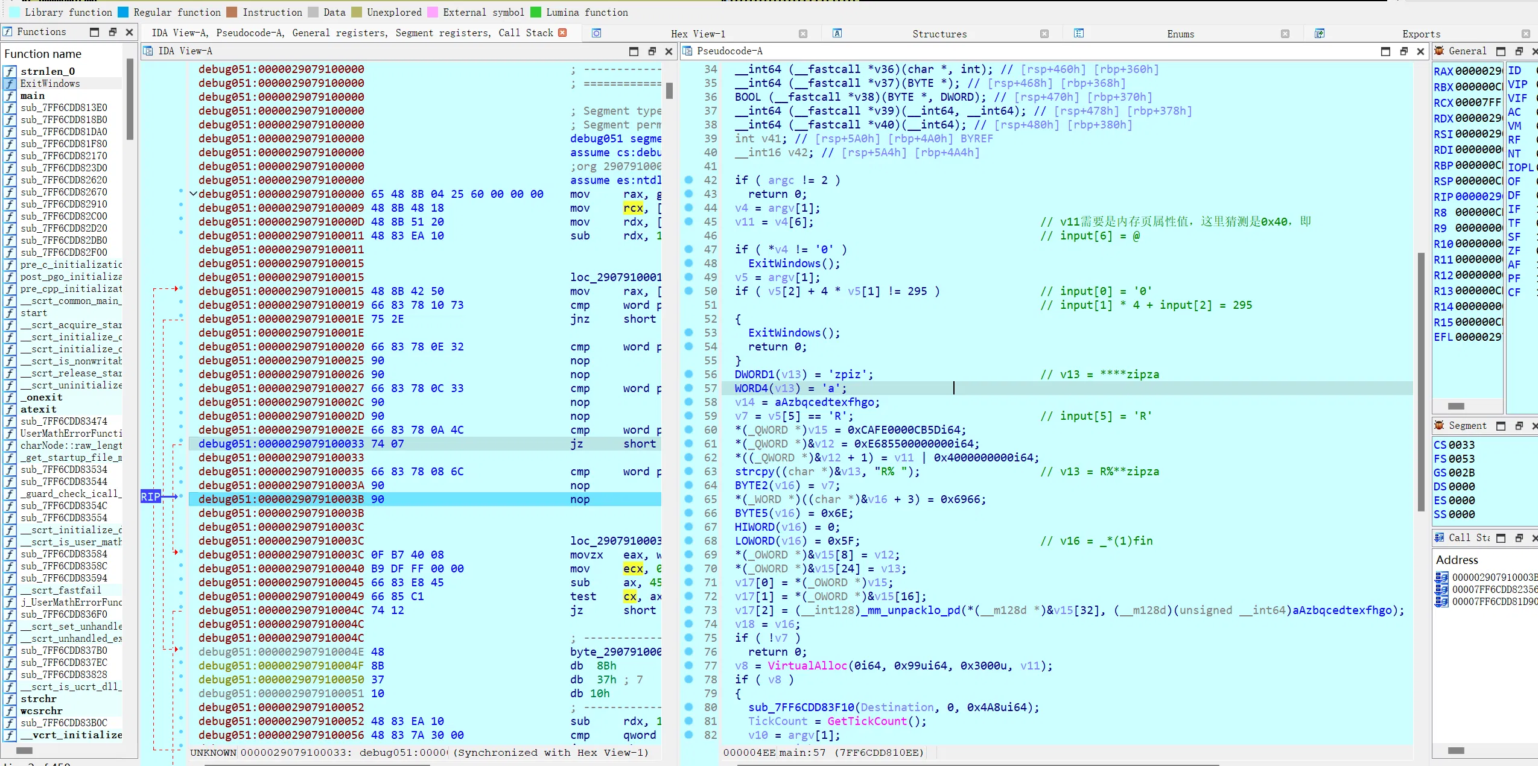Toggle breakpoint dot on pseudocode line 42
This screenshot has width=1538, height=766.
pos(689,180)
